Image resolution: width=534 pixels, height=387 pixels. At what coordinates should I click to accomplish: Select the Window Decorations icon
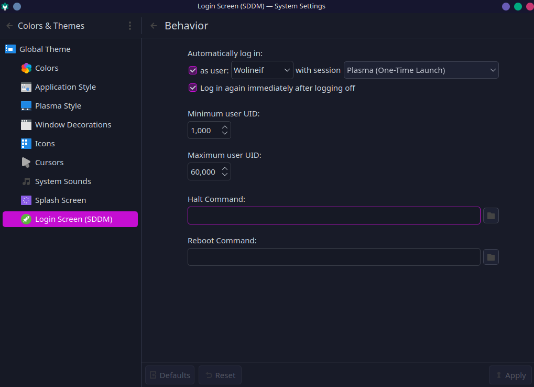coord(25,124)
